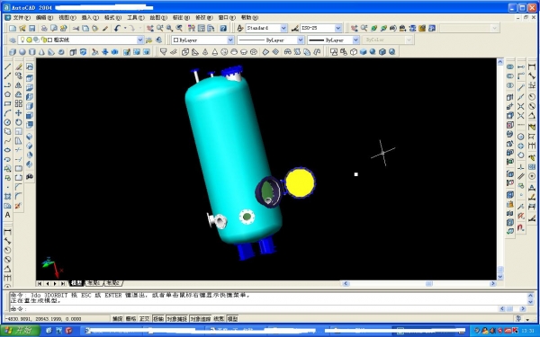This screenshot has width=540, height=337.
Task: Select the Line tool in the draw toolbar
Action: pyautogui.click(x=7, y=67)
